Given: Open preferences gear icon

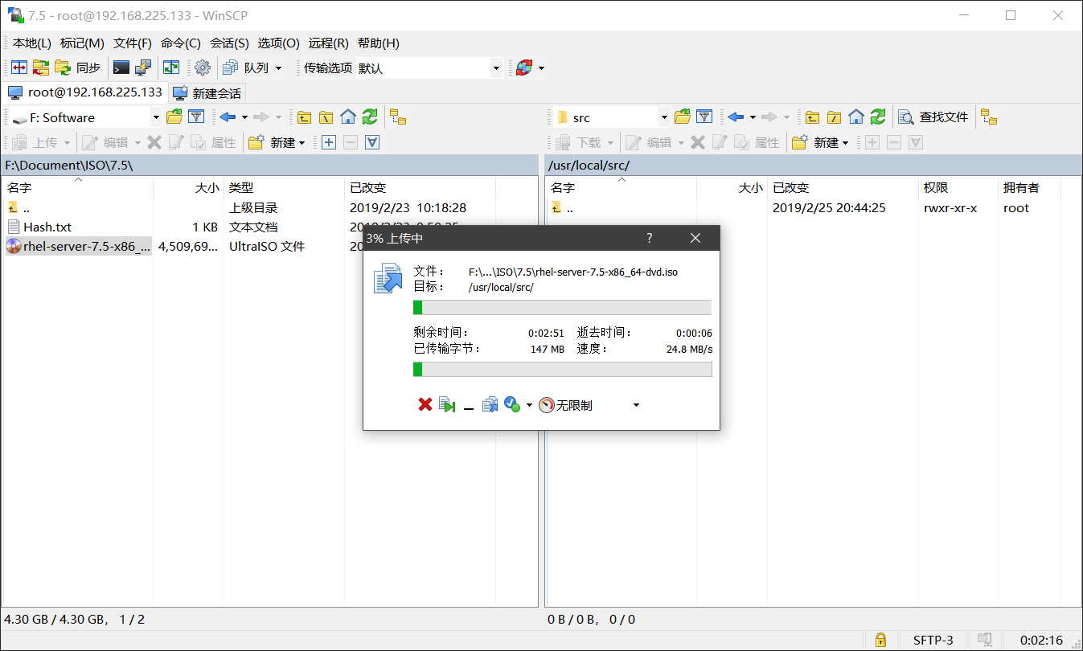Looking at the screenshot, I should click(x=203, y=68).
